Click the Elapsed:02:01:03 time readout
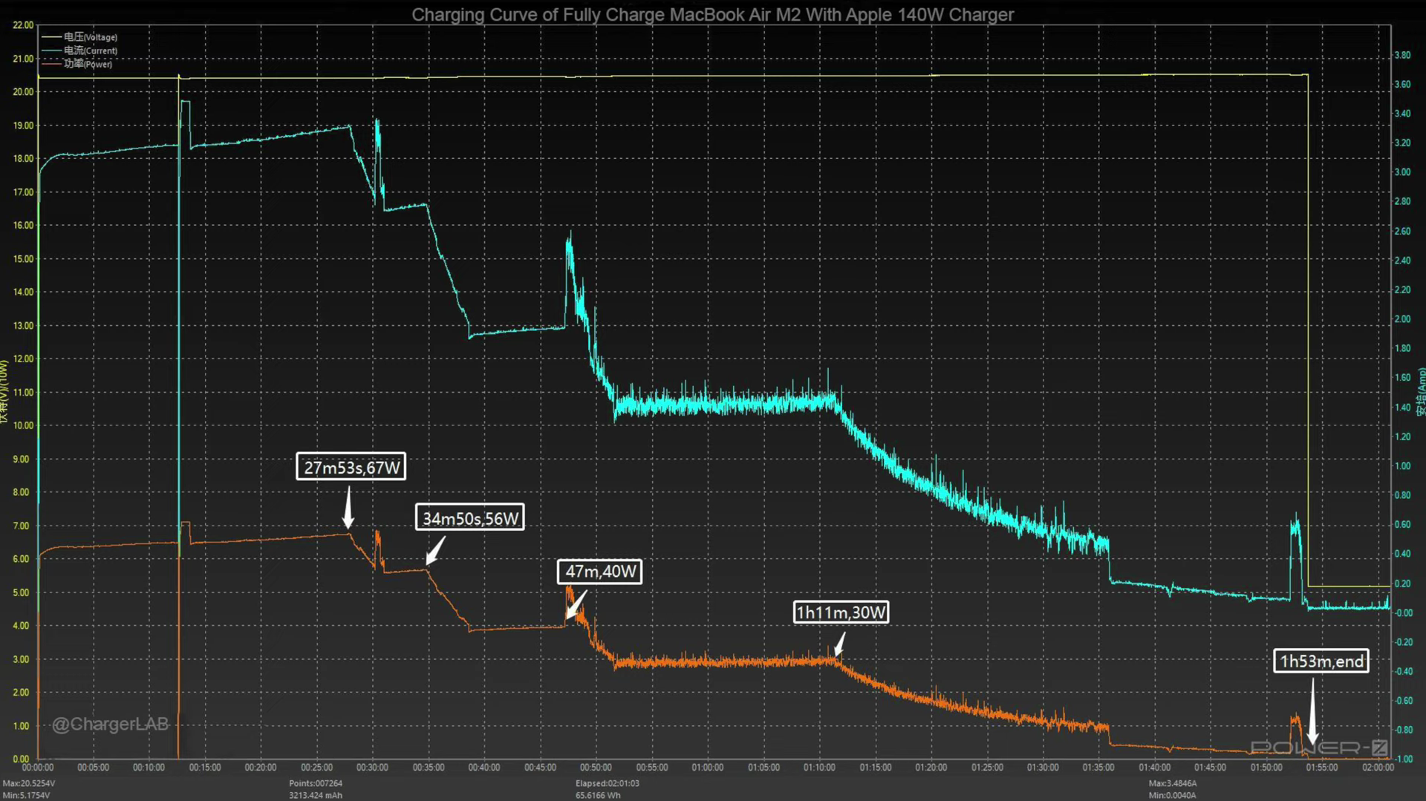The image size is (1426, 801). click(x=607, y=783)
